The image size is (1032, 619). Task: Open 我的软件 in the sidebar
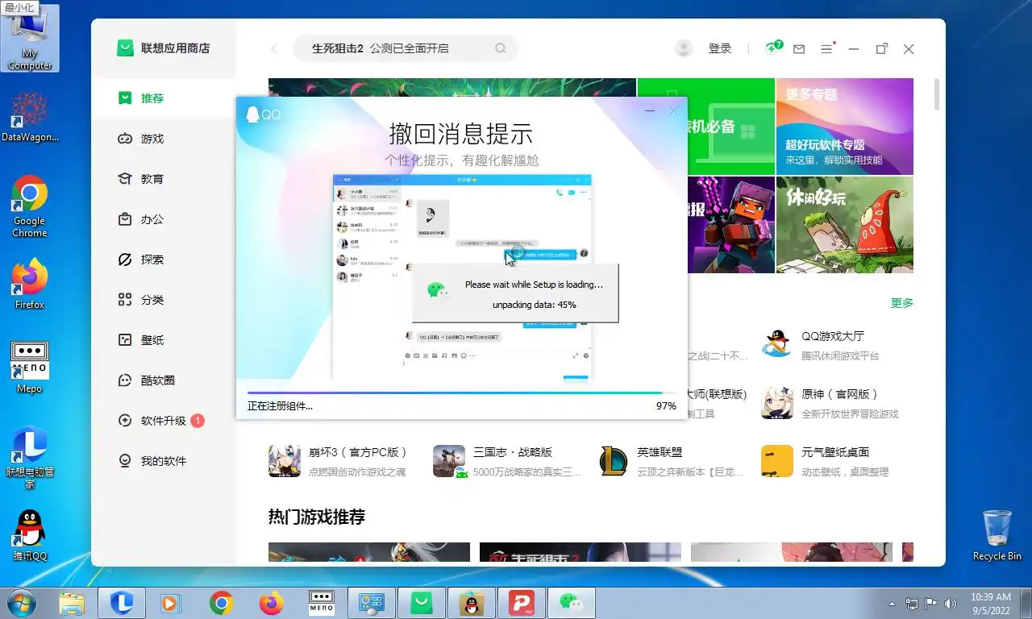pyautogui.click(x=164, y=461)
